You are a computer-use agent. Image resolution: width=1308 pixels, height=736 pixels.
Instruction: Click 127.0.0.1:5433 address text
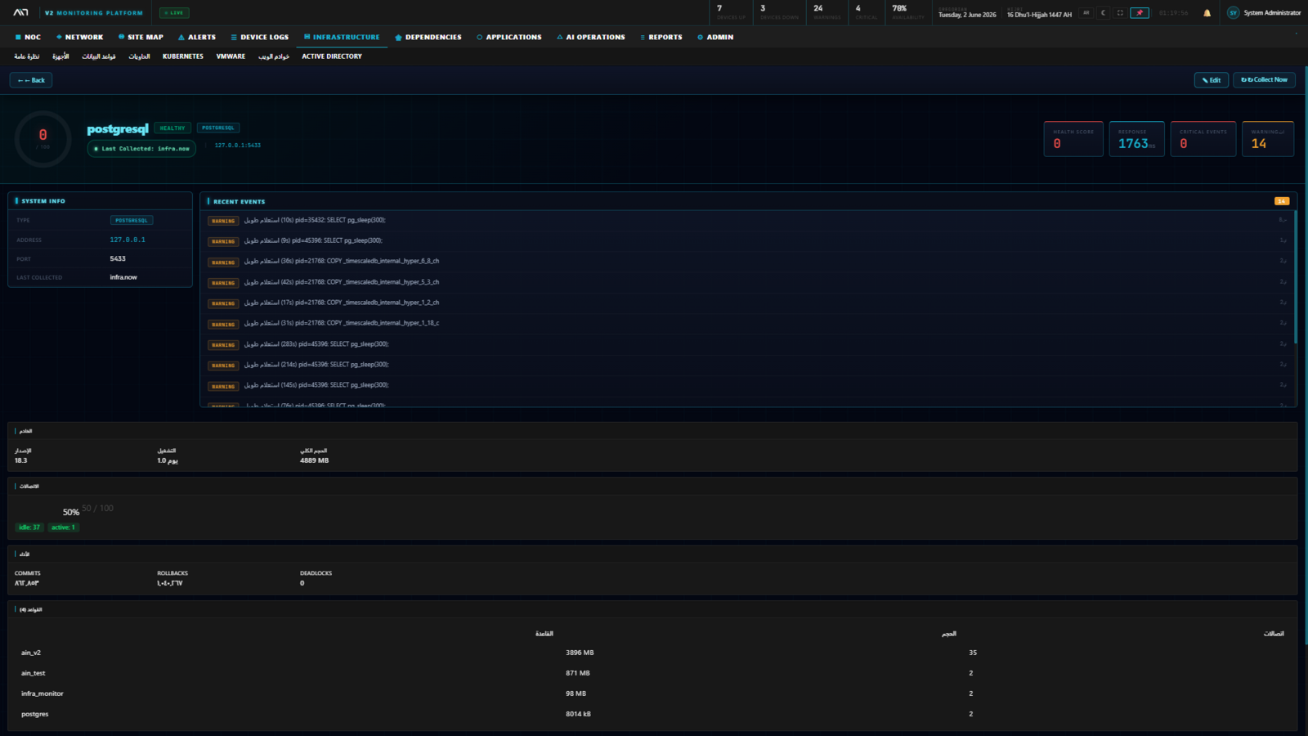(238, 146)
